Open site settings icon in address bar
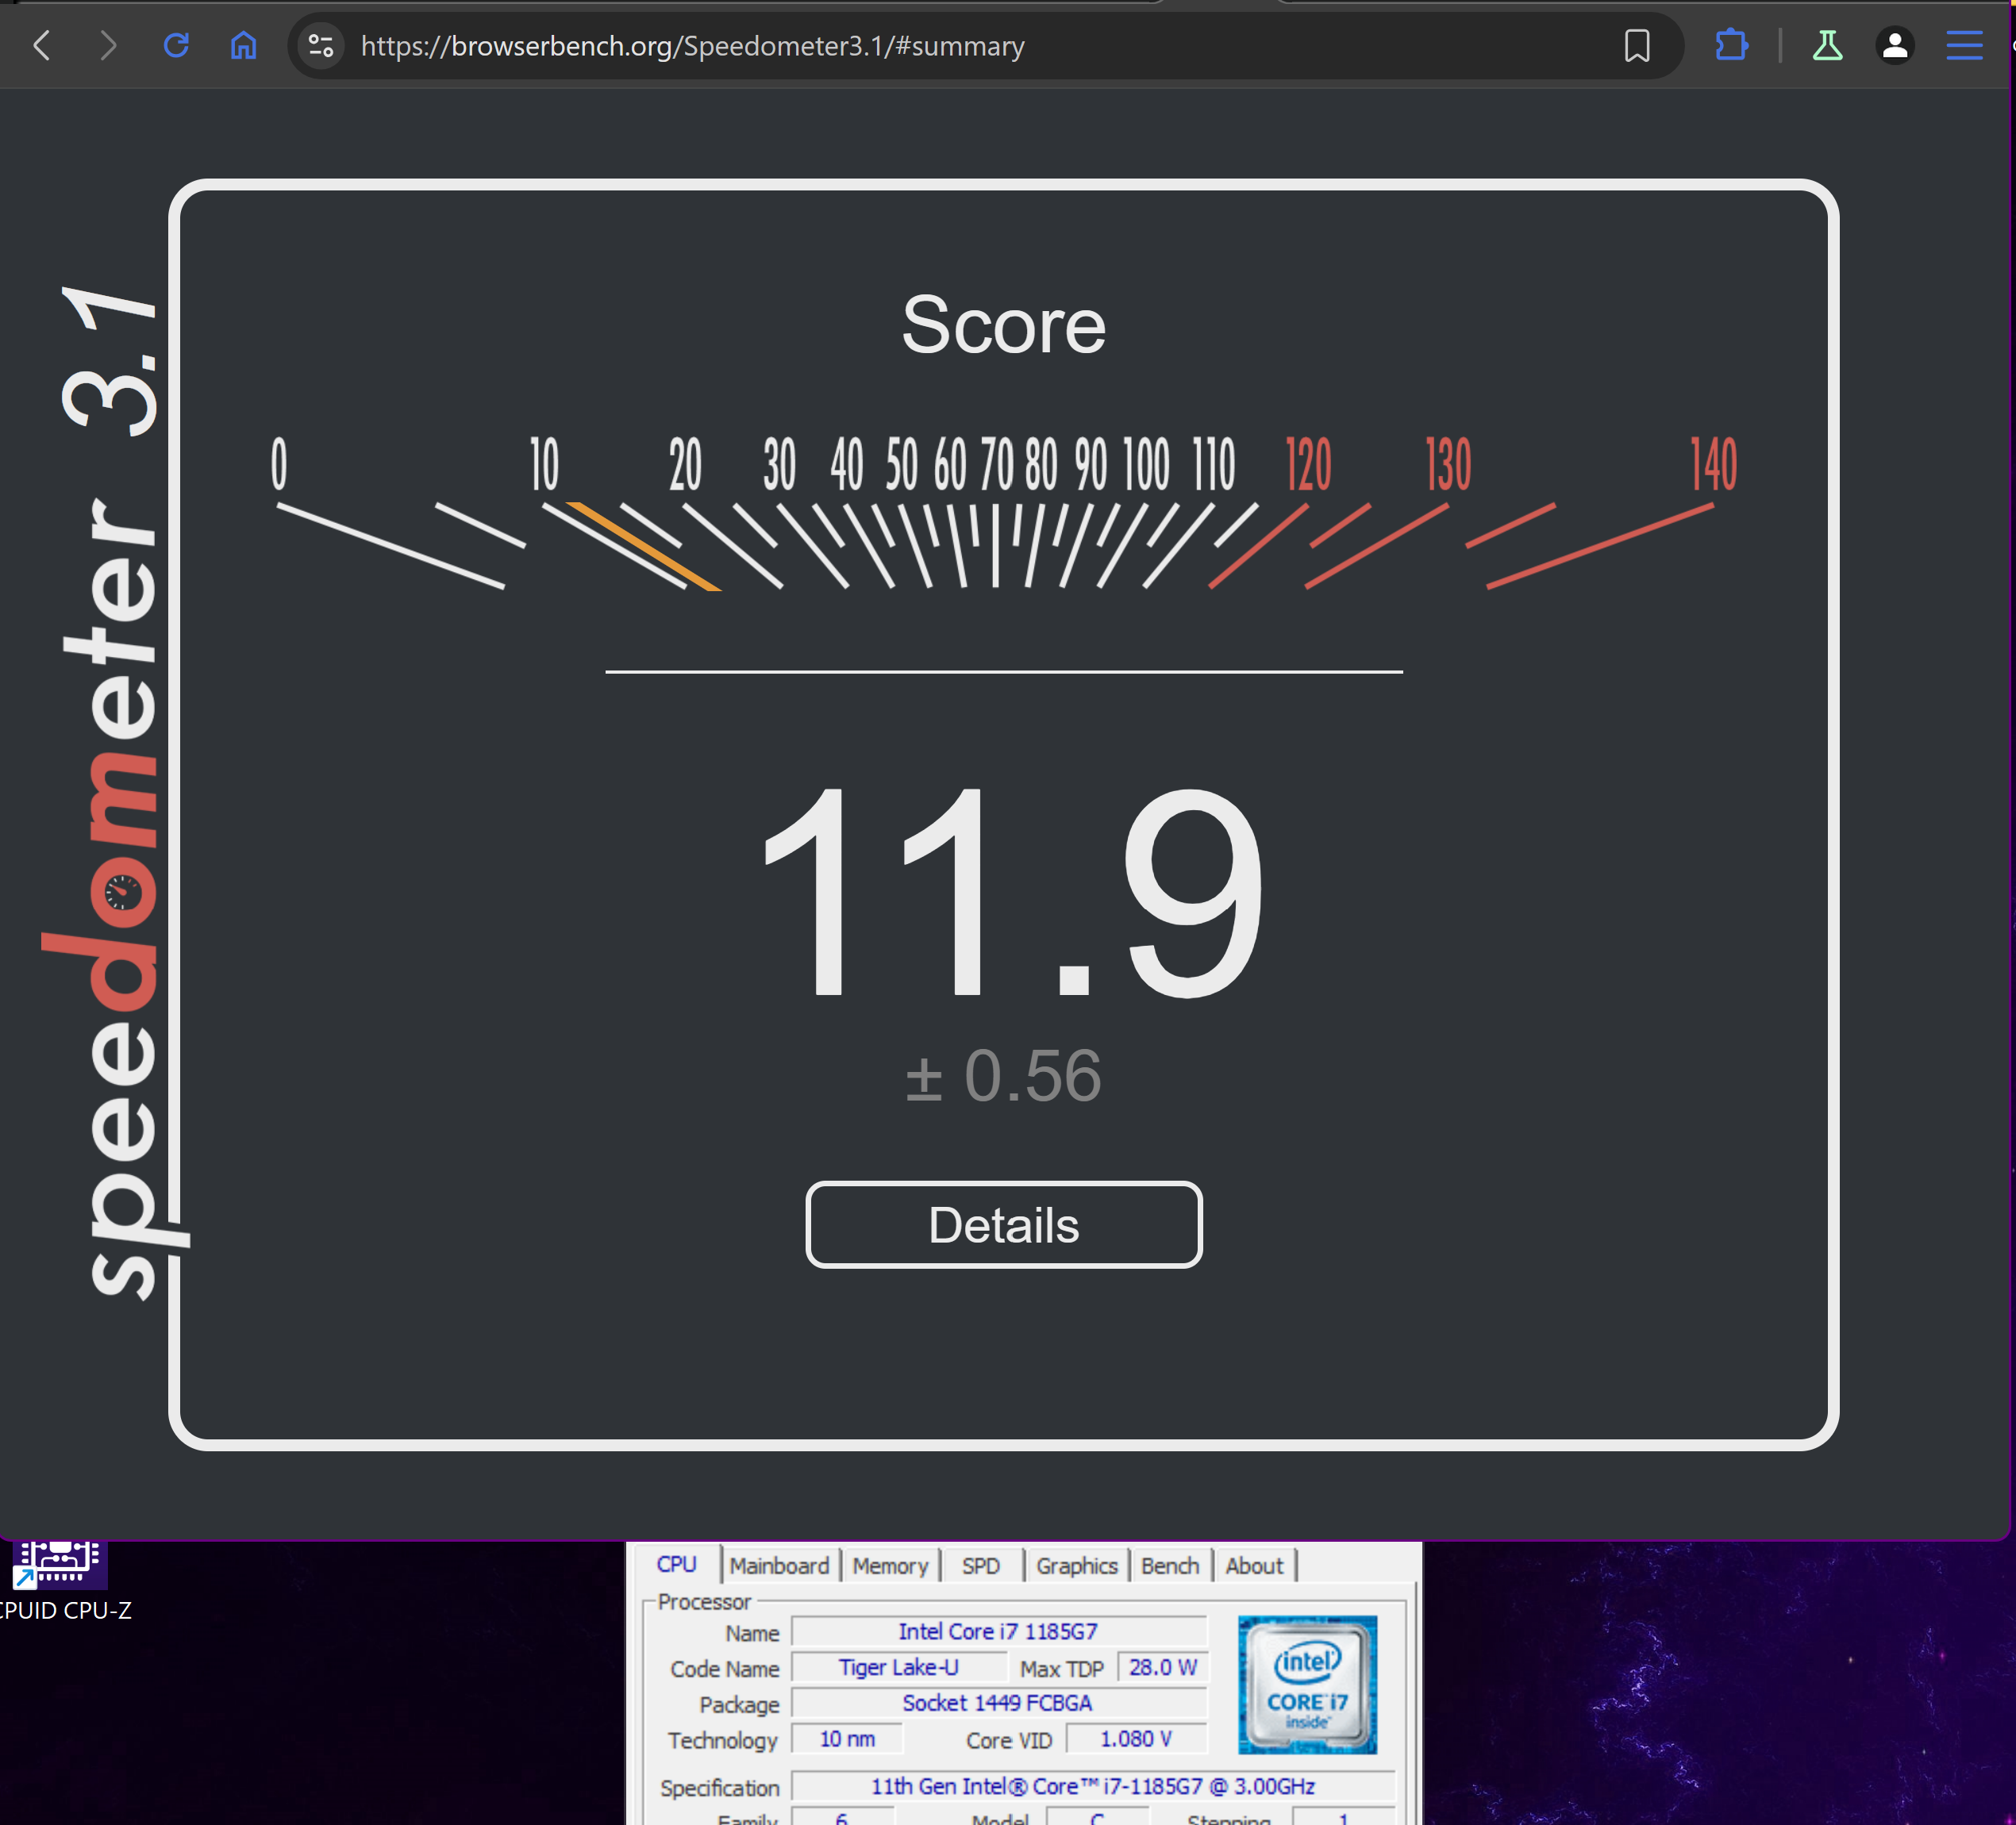The height and width of the screenshot is (1825, 2016). [321, 46]
